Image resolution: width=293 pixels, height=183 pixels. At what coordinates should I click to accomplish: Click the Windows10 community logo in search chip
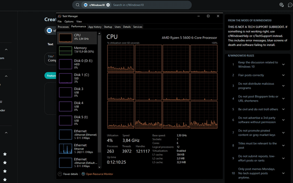pos(86,5)
